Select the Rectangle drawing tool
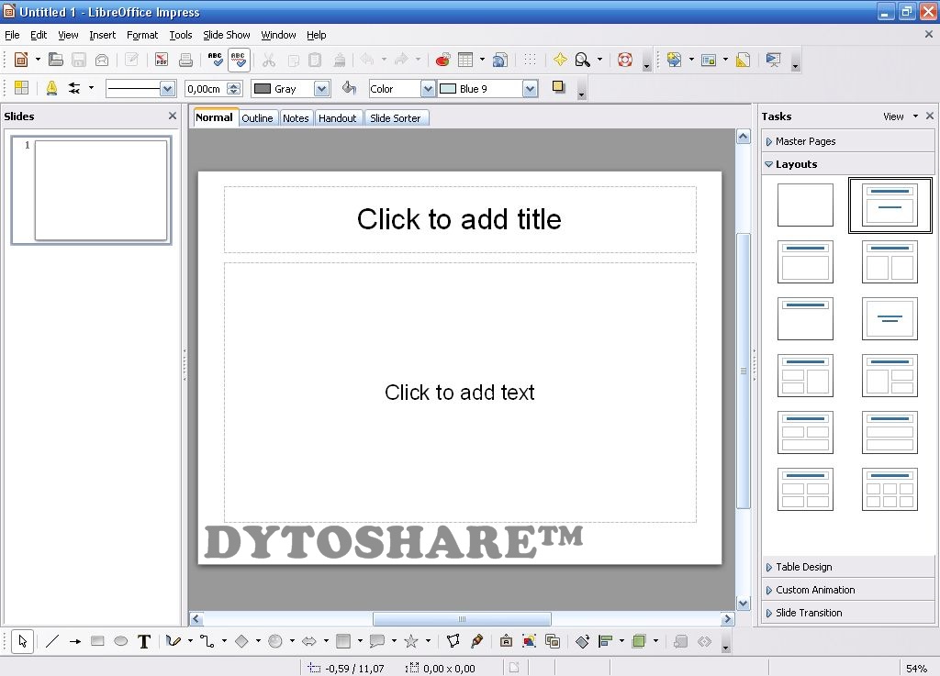Image resolution: width=940 pixels, height=676 pixels. click(96, 641)
